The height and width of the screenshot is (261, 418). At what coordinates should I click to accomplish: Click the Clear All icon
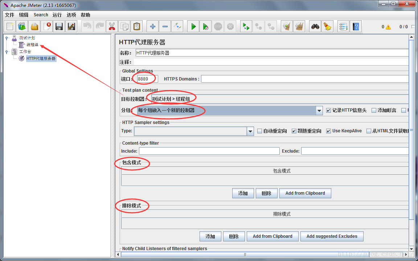tap(299, 26)
